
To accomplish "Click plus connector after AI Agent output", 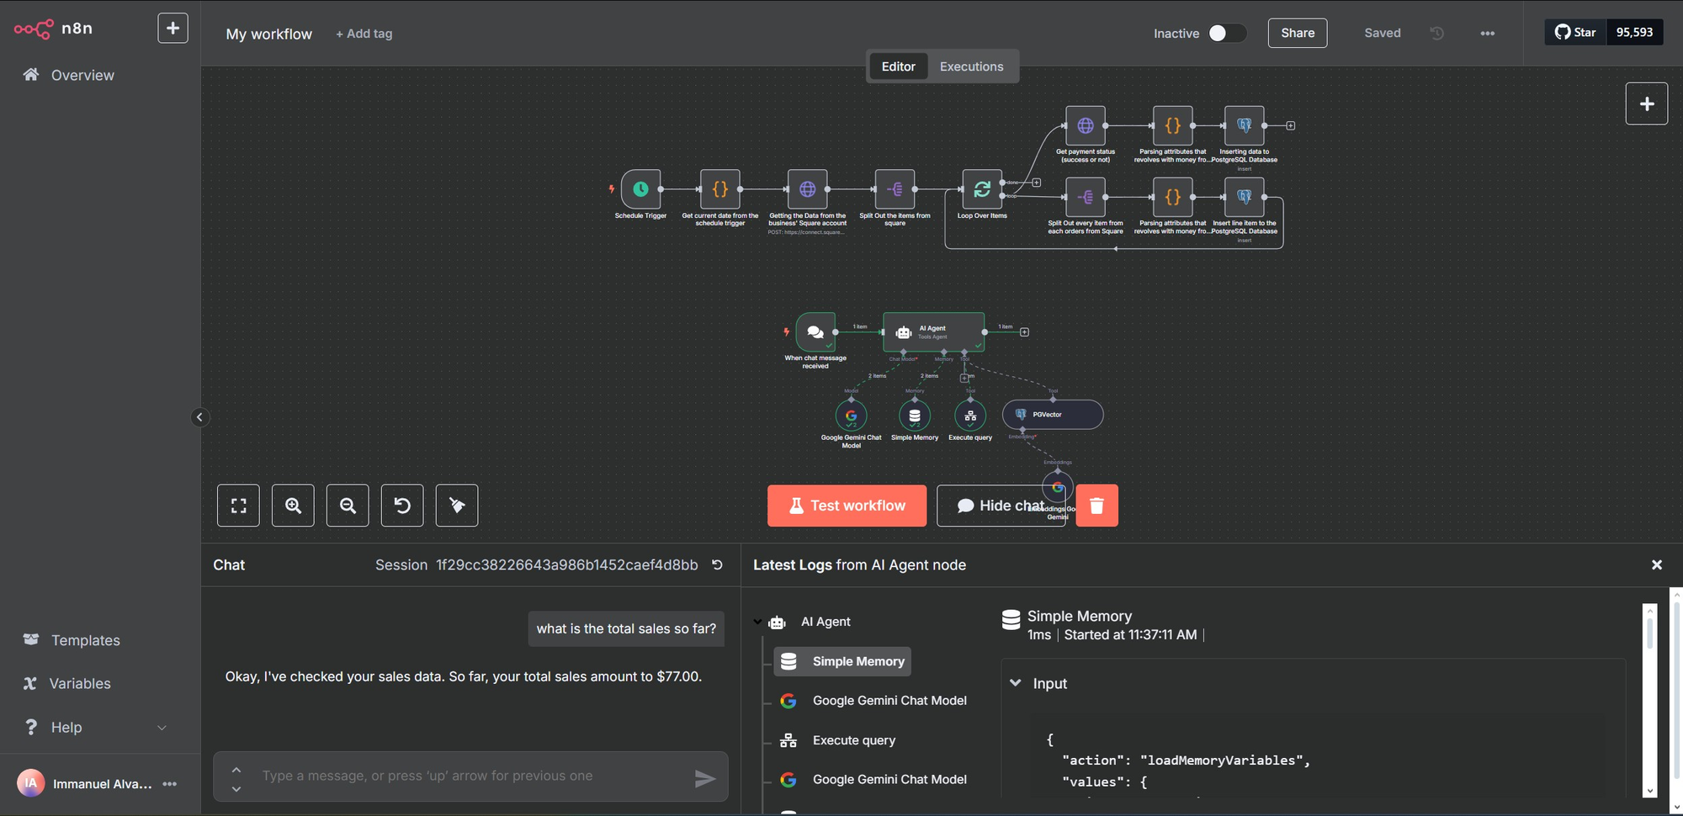I will [x=1024, y=332].
